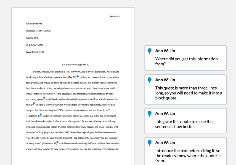The image size is (236, 165).
Task: Click the comment marker after "May 2017"
Action: point(78,76)
